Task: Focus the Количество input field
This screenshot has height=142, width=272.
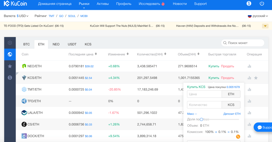Action: pyautogui.click(x=204, y=105)
